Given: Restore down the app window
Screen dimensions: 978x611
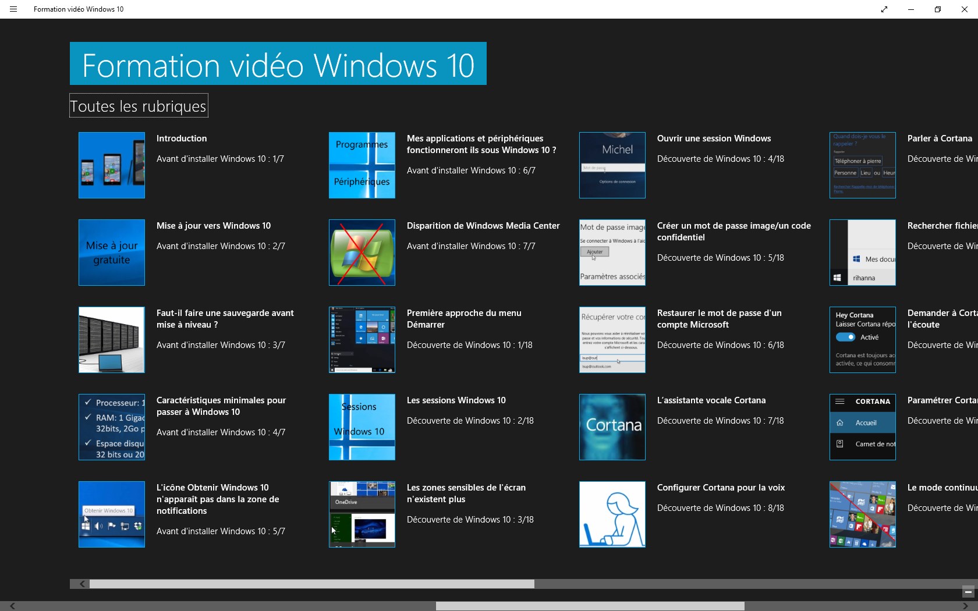Looking at the screenshot, I should pos(938,9).
